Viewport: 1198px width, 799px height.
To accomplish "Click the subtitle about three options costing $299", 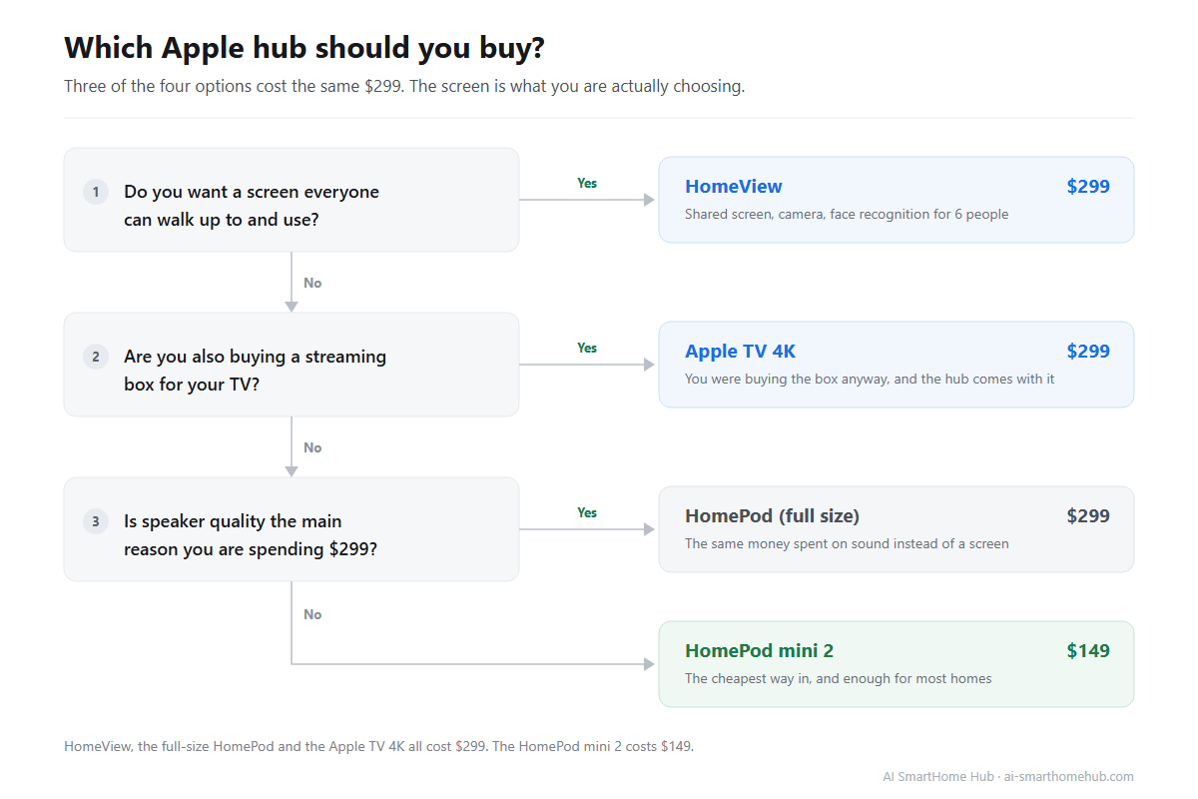I will 404,86.
